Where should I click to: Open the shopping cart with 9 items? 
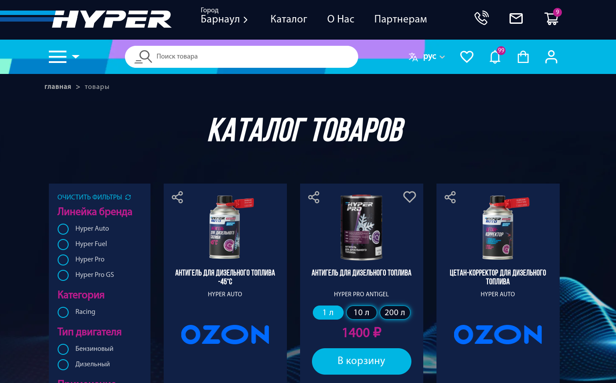(x=552, y=18)
